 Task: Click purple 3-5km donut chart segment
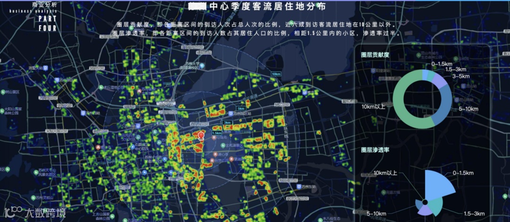(x=440, y=80)
